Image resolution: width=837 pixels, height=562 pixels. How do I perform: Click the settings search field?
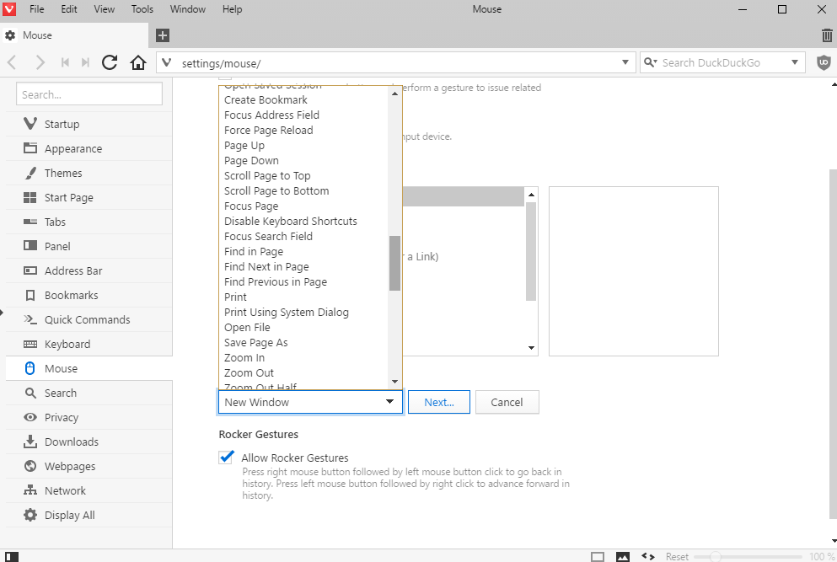click(x=89, y=94)
